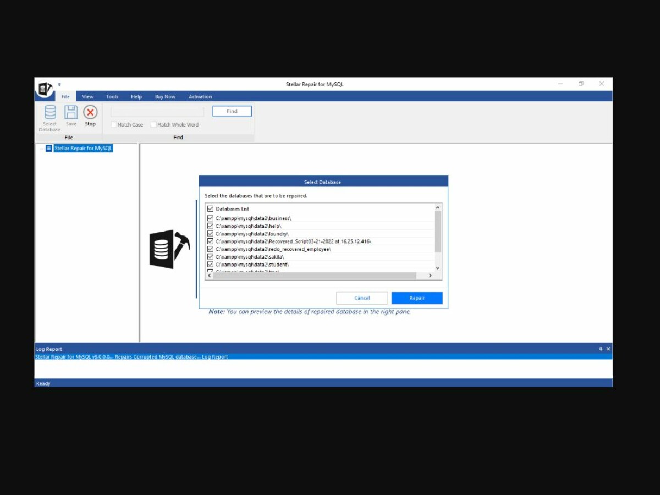Image resolution: width=660 pixels, height=495 pixels.
Task: Click the 'C:\xampp\mysql\data2\help\' path text
Action: [249, 226]
